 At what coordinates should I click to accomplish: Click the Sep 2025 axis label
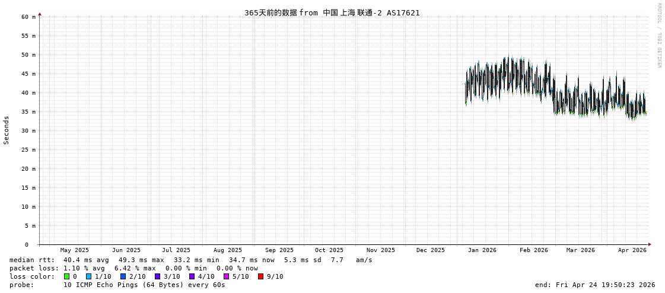coord(279,250)
